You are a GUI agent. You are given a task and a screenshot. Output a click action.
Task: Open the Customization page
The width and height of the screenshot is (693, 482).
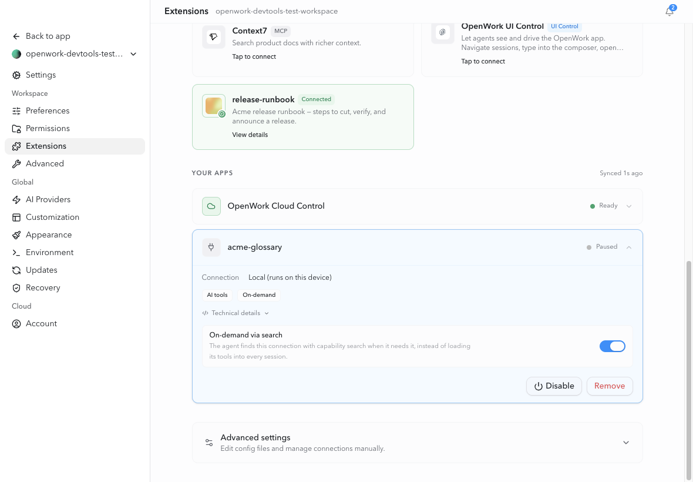75,217
